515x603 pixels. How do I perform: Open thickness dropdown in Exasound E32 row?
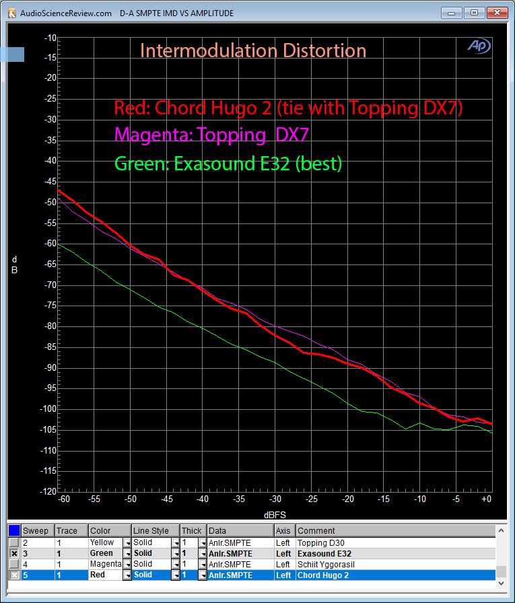(x=203, y=553)
